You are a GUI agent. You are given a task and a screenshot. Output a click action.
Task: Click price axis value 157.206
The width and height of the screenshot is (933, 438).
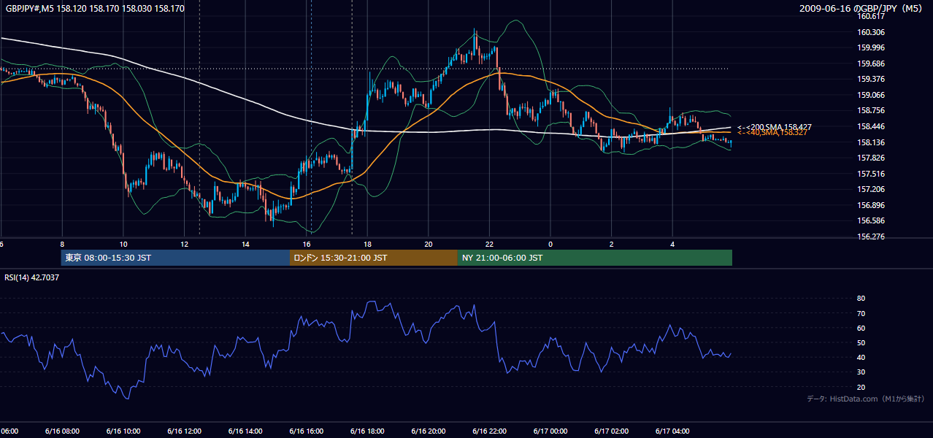(872, 189)
